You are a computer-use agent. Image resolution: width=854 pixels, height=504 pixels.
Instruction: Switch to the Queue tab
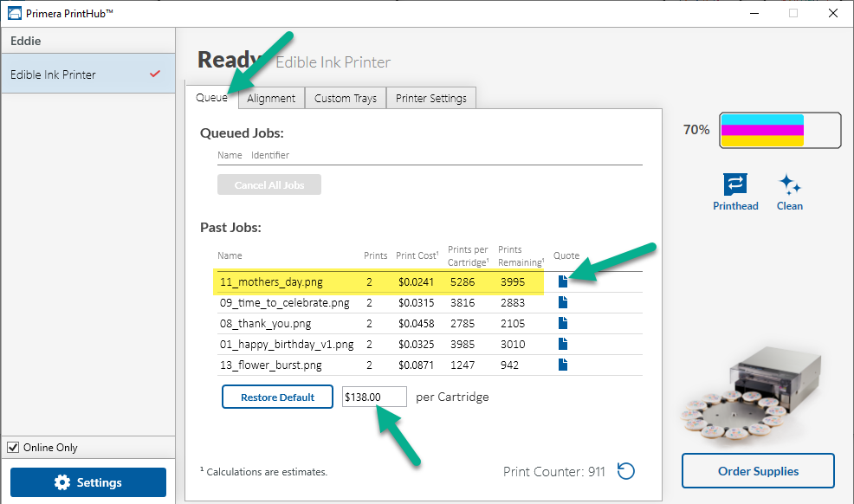click(x=212, y=98)
